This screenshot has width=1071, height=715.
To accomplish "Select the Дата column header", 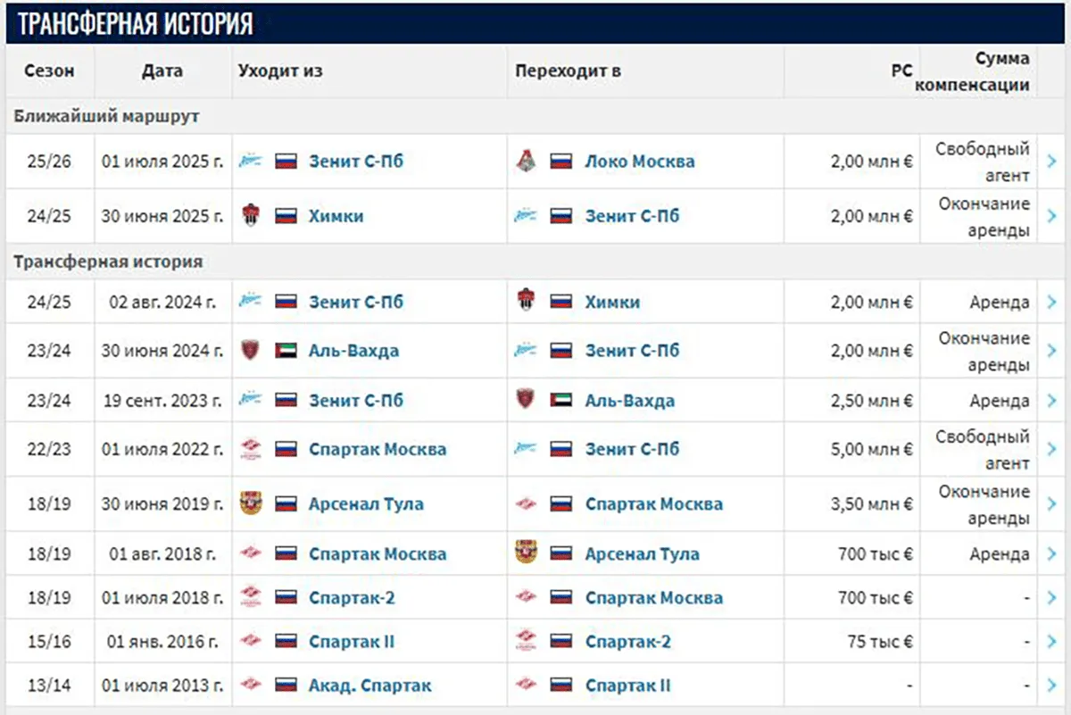I will coord(161,71).
